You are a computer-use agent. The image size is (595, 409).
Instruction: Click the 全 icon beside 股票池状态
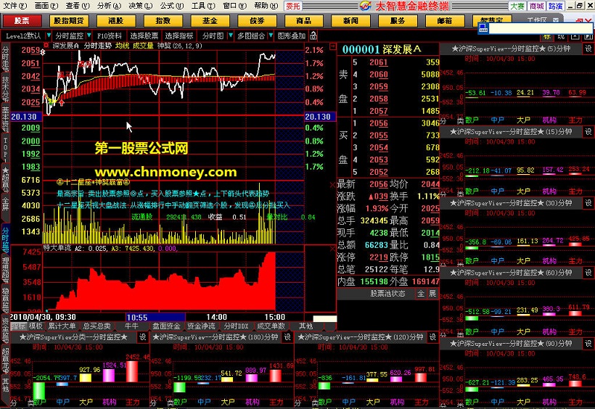(x=421, y=294)
